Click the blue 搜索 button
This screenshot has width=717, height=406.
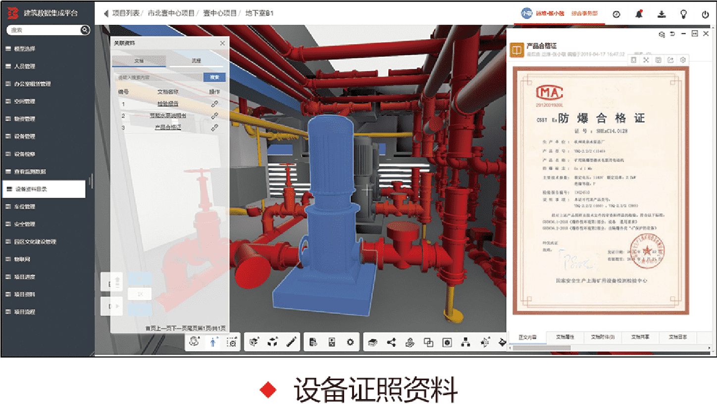[214, 77]
